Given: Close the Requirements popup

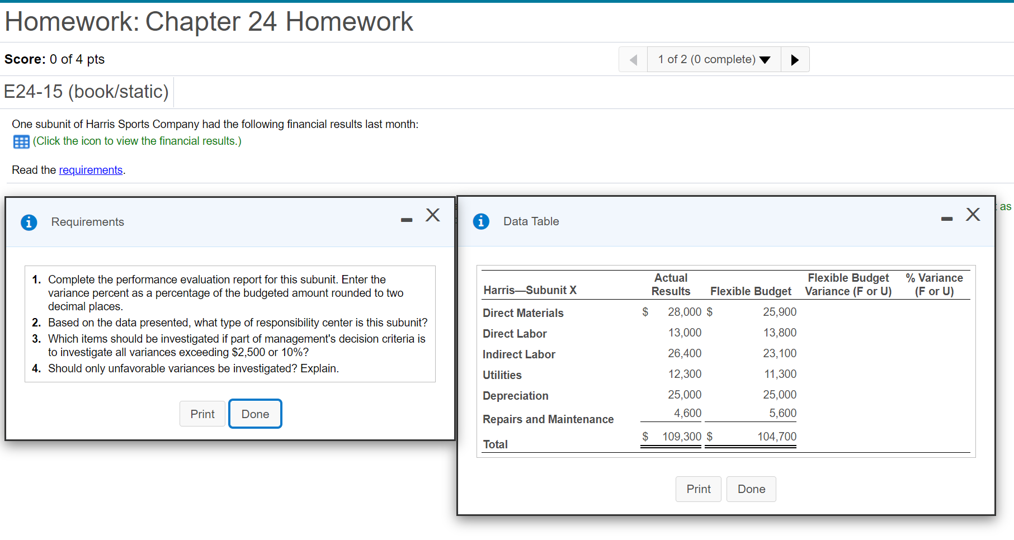Looking at the screenshot, I should click(432, 215).
